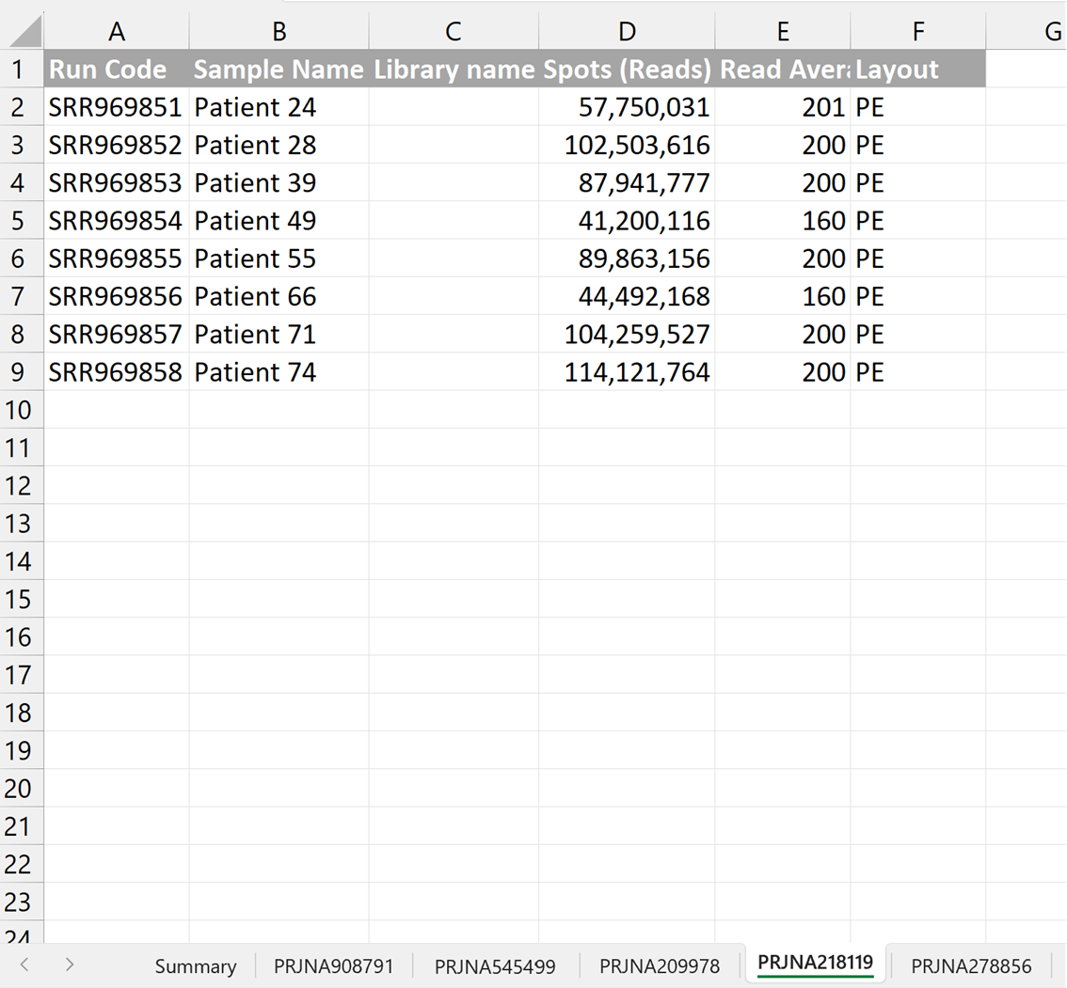
Task: Switch to the PRJNA545499 sheet tab
Action: [495, 965]
